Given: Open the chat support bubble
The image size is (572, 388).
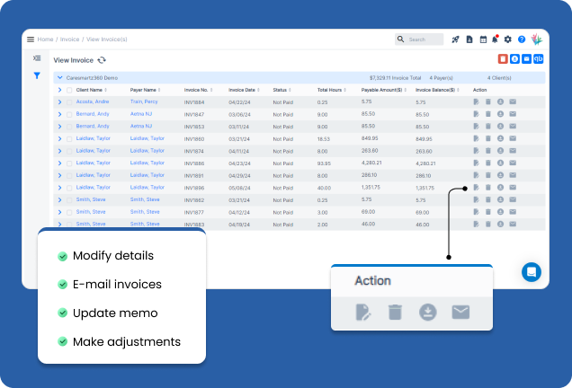Looking at the screenshot, I should pos(532,271).
